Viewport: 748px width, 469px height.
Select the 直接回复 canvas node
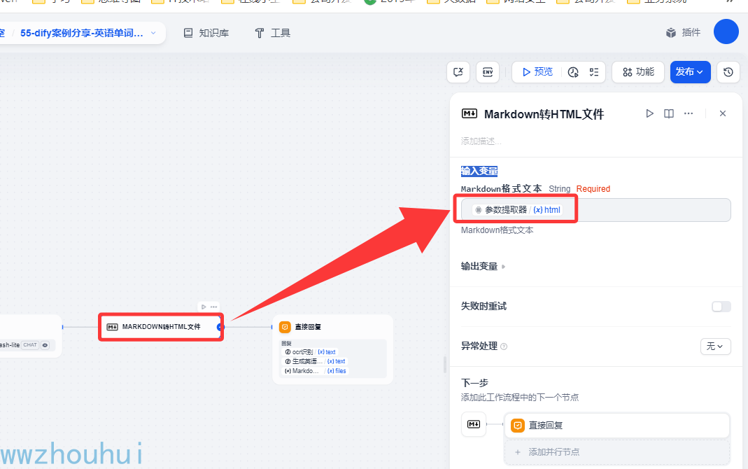[332, 349]
